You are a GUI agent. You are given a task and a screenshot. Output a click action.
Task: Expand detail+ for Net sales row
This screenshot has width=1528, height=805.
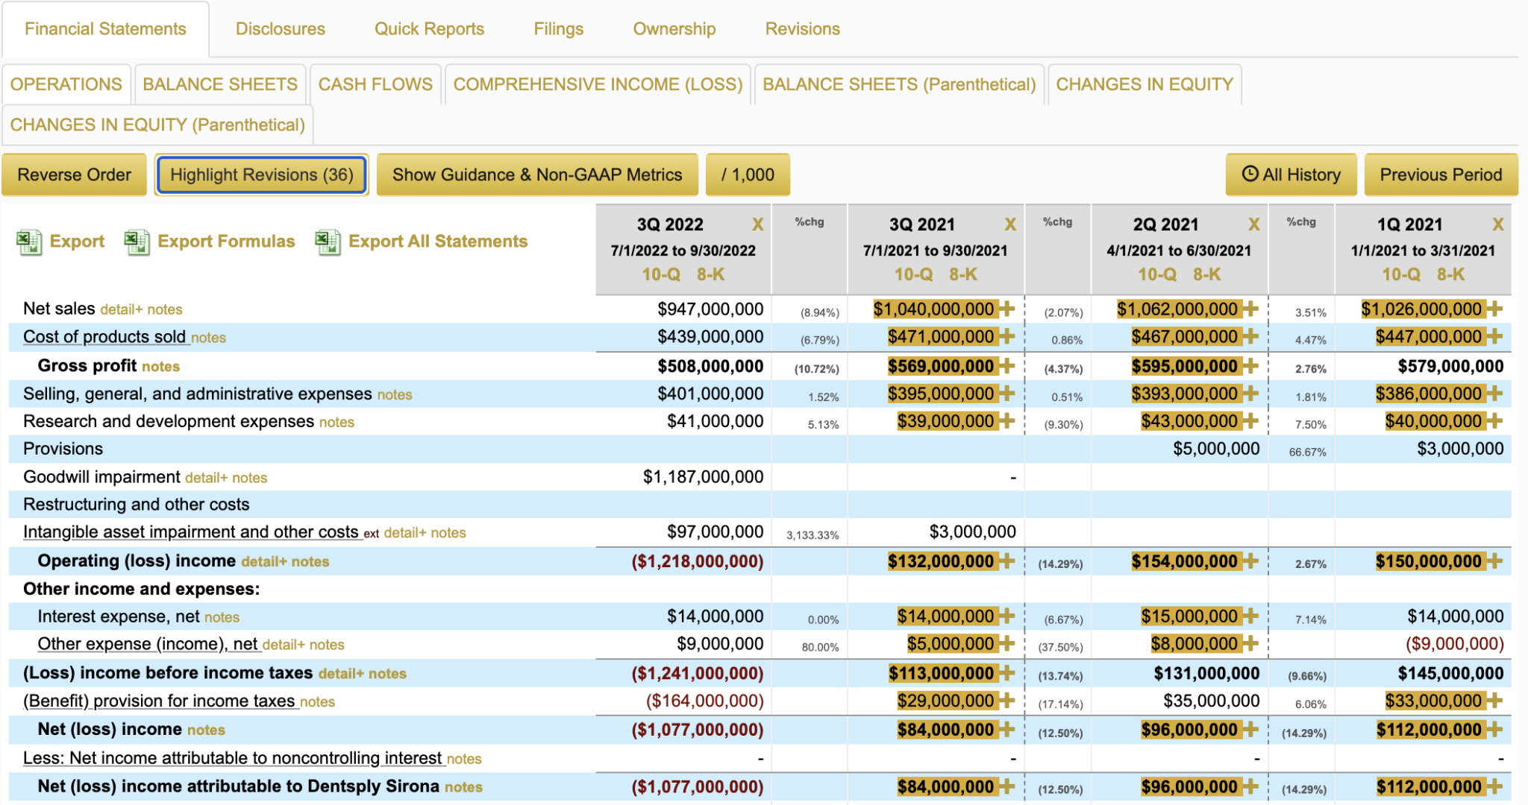[x=121, y=309]
